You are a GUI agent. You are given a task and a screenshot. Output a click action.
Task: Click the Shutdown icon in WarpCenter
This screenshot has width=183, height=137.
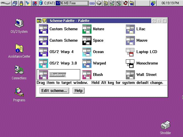pos(34,3)
